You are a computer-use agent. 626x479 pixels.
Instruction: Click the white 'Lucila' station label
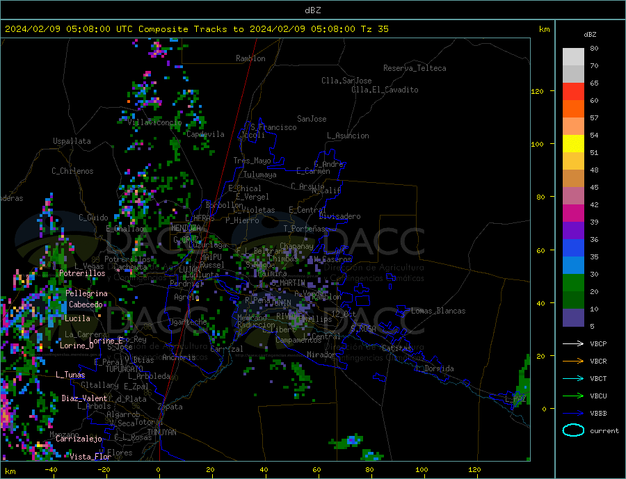click(77, 318)
